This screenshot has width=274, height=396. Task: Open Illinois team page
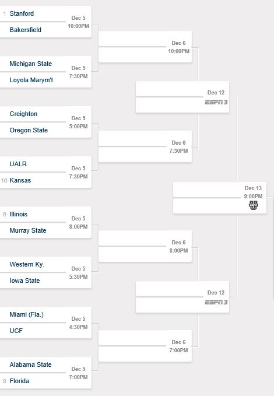point(19,214)
